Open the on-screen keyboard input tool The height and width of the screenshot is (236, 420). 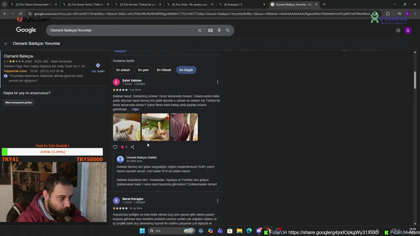pyautogui.click(x=210, y=30)
